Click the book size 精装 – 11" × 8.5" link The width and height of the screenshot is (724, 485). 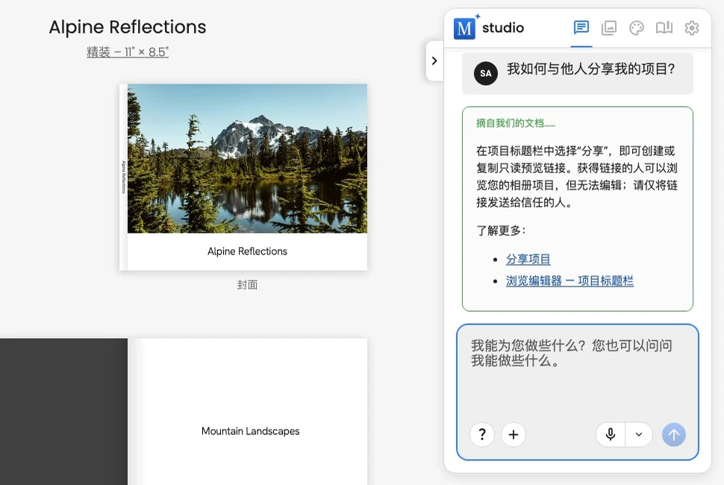pyautogui.click(x=128, y=52)
